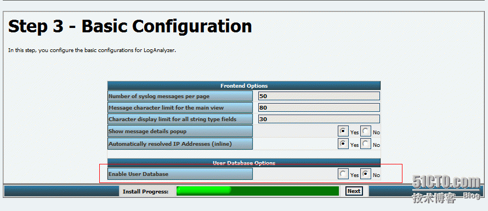
Task: Click the LogAnalyzer description sentence
Action: point(92,50)
